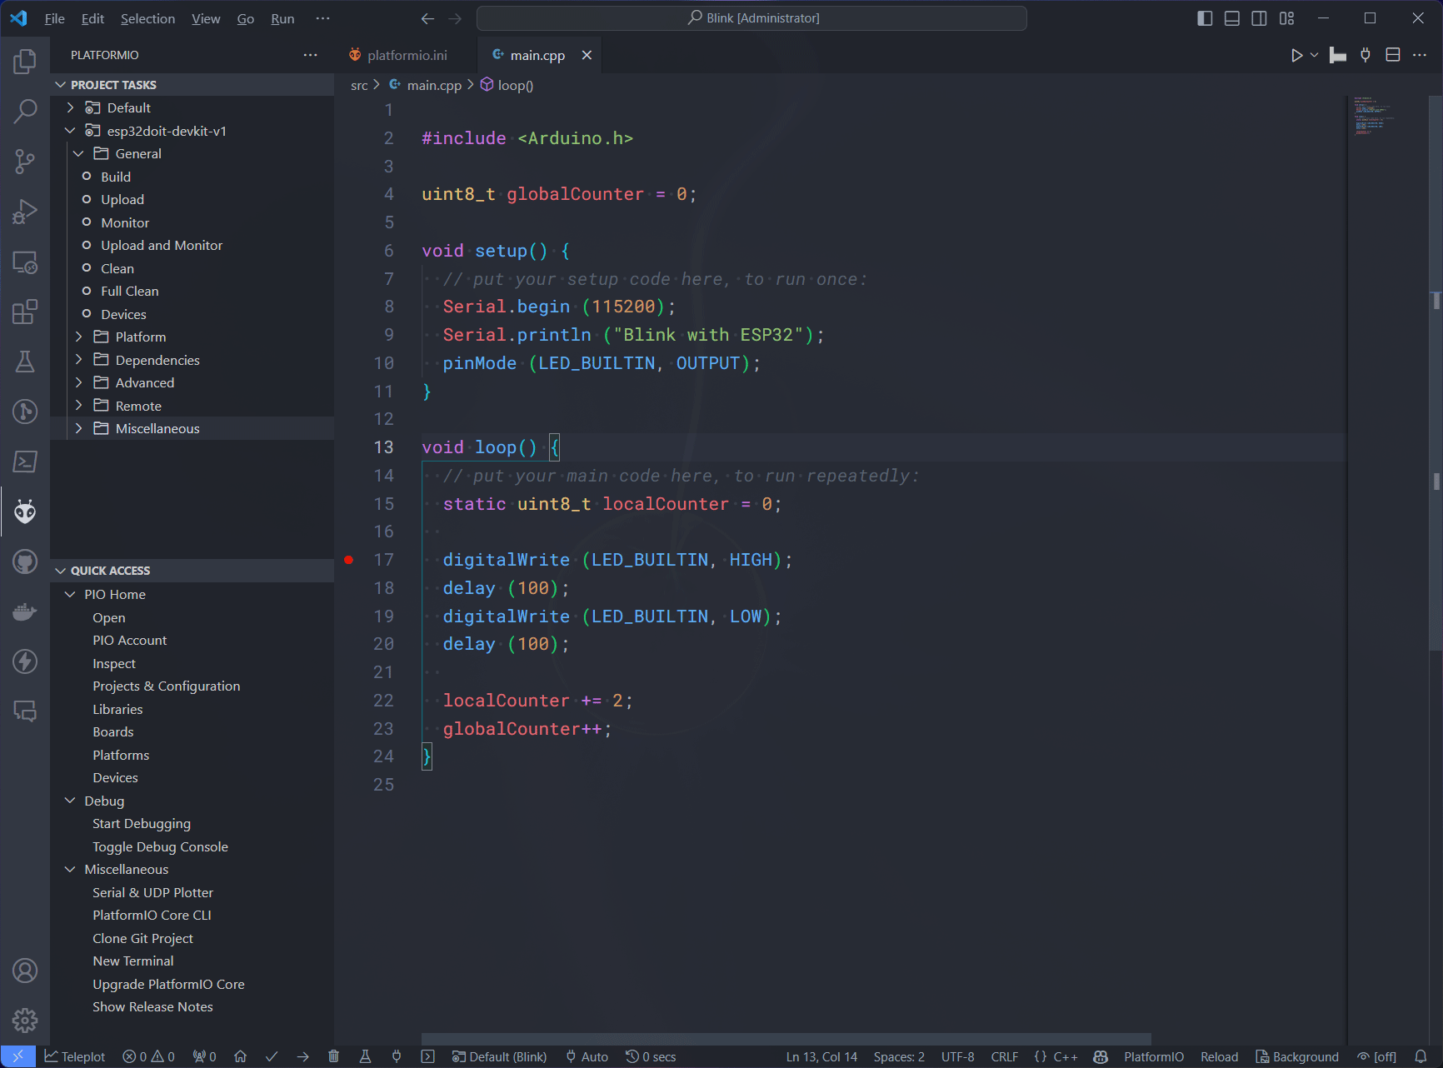Open notifications bell in status bar
Screen dimensions: 1443x1068
coord(1421,1056)
